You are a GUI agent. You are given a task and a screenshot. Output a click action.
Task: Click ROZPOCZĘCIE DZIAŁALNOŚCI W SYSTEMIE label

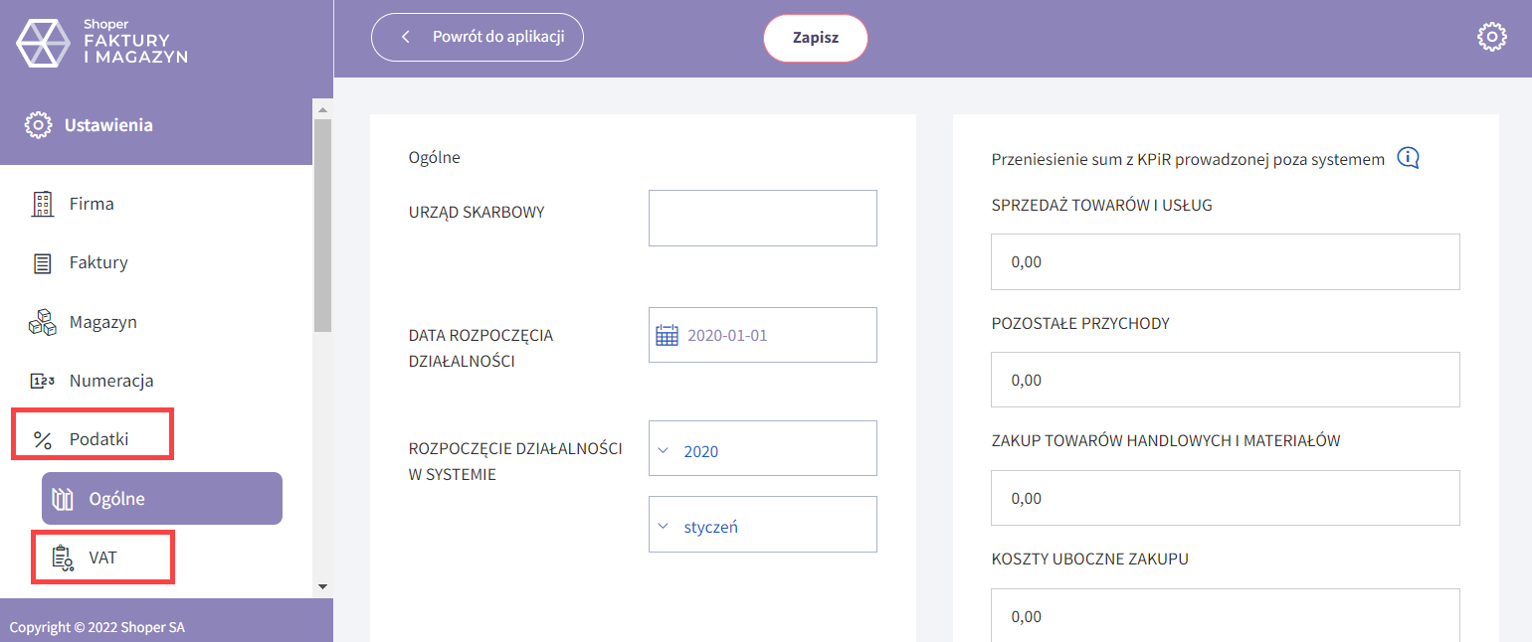click(x=515, y=461)
